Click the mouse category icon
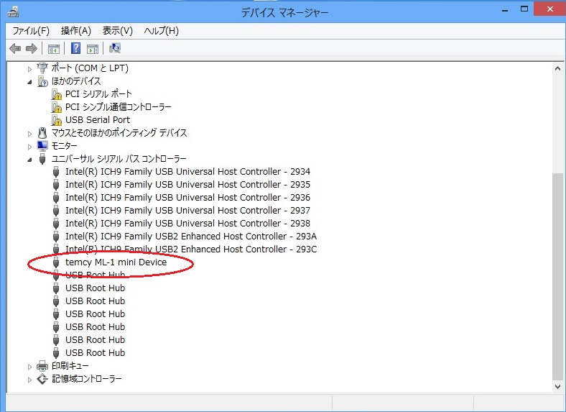This screenshot has width=566, height=412. (x=42, y=133)
